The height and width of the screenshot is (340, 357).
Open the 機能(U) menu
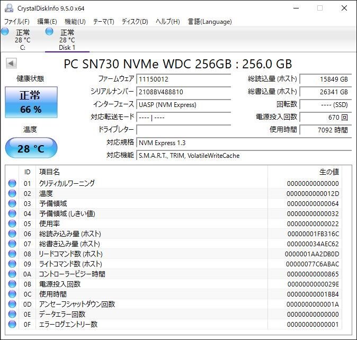click(x=75, y=22)
